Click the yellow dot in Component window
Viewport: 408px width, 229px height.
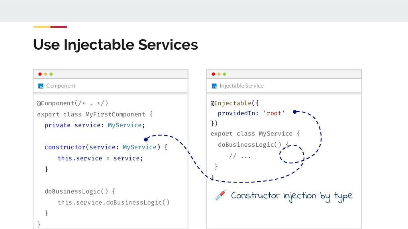coord(45,74)
